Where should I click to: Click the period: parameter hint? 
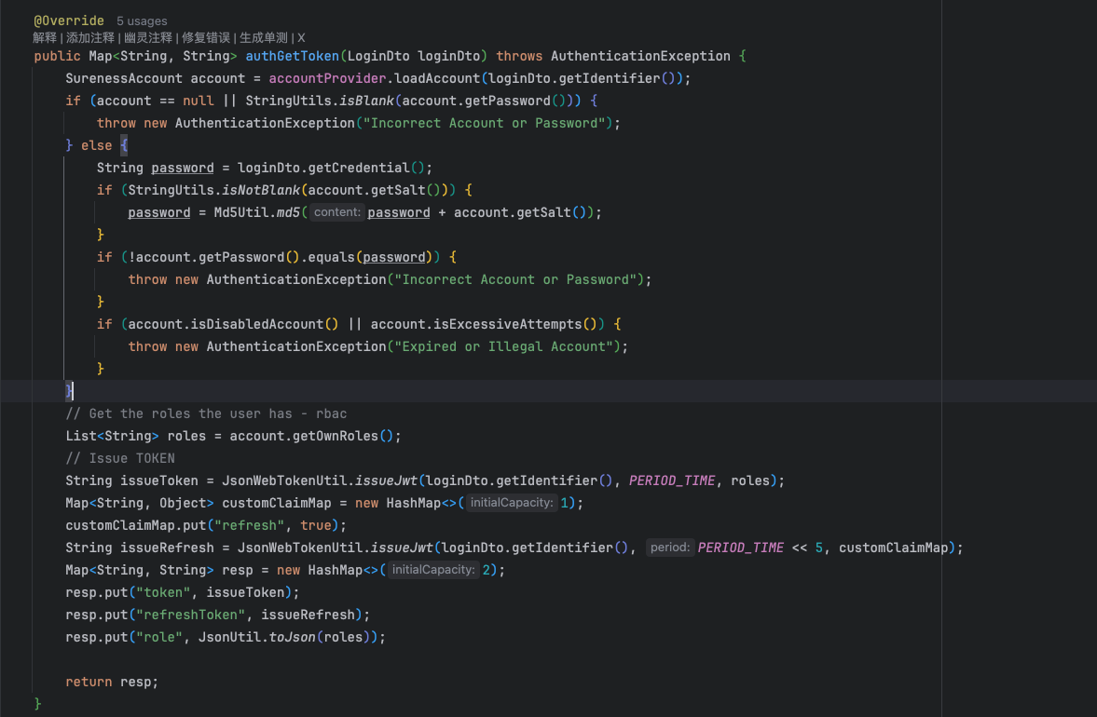669,548
